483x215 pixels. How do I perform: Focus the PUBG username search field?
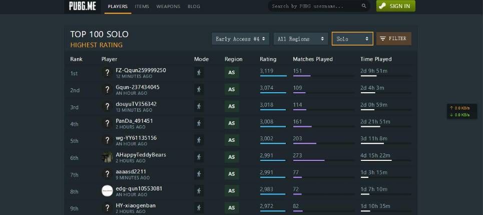(316, 6)
